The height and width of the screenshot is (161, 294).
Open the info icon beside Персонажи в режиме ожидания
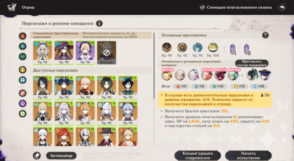tap(99, 23)
